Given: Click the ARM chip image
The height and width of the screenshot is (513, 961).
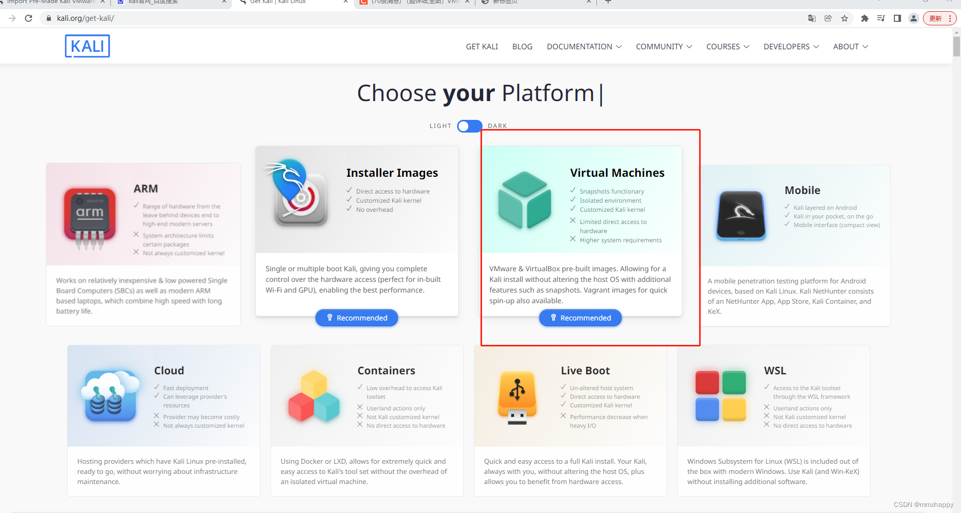Looking at the screenshot, I should [x=89, y=219].
